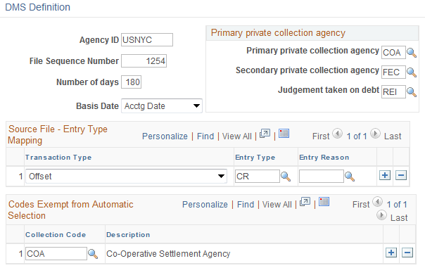Click the Agency ID input field

click(147, 40)
